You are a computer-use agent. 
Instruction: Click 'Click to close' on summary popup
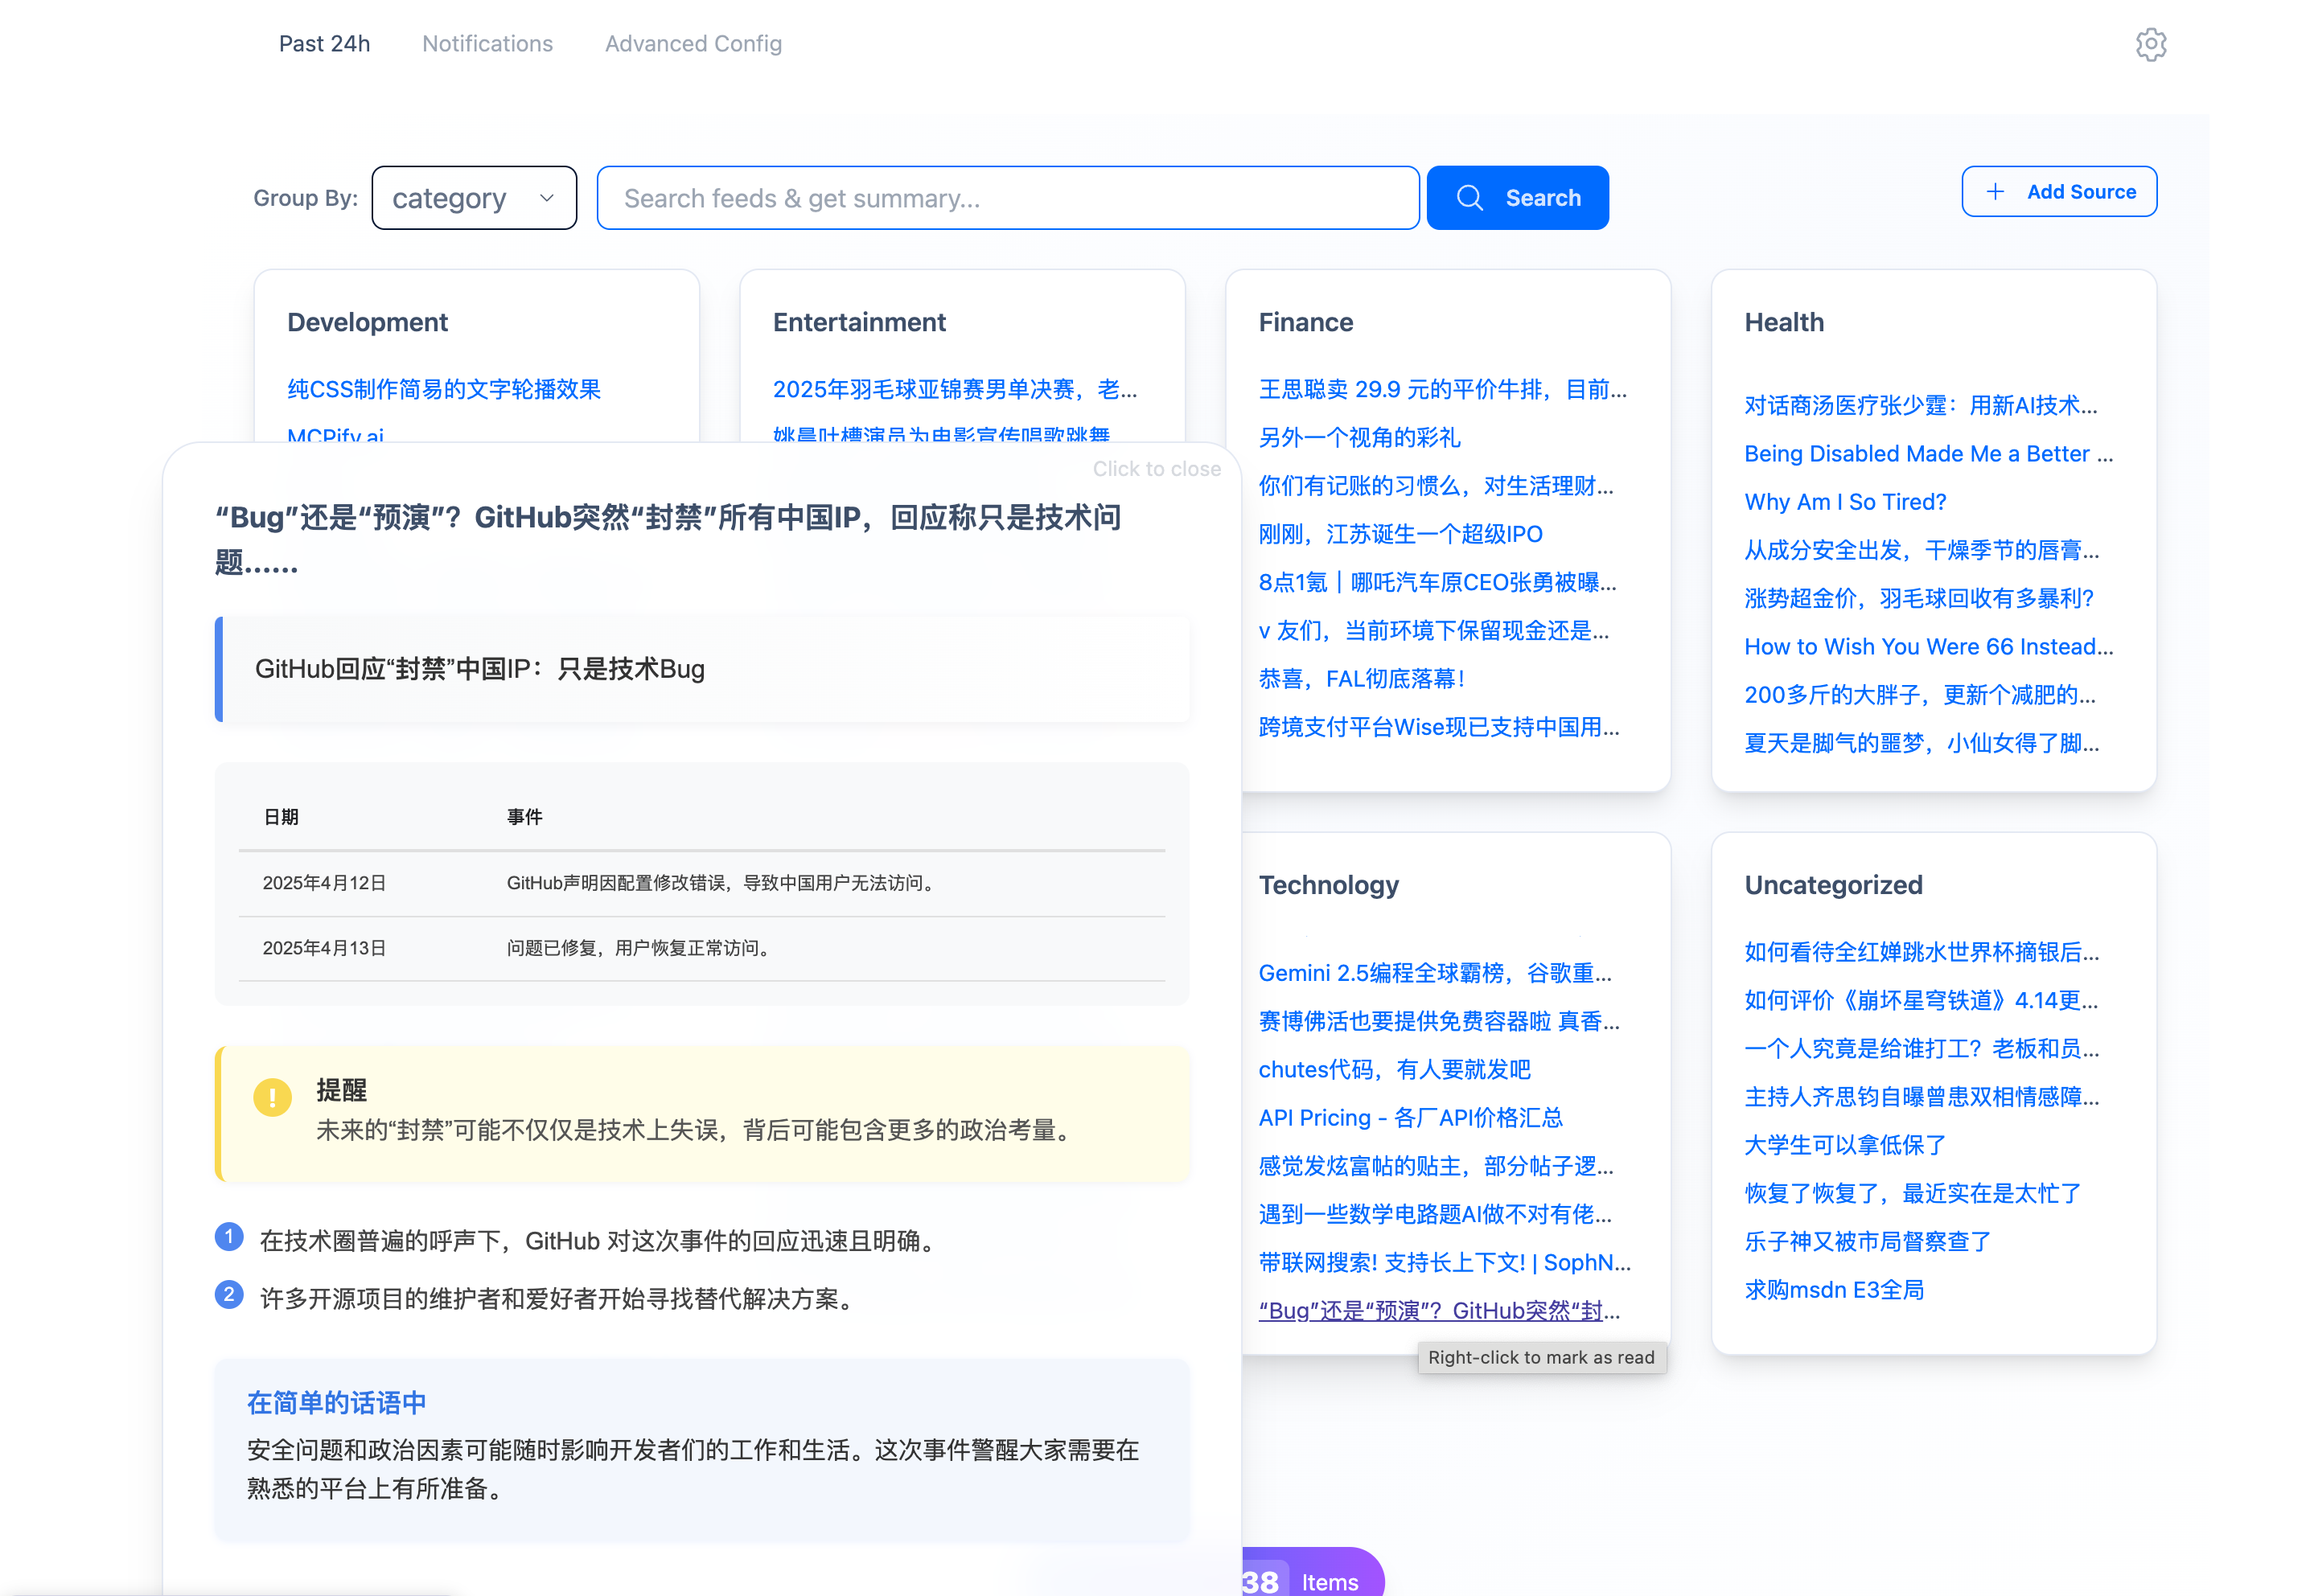(x=1156, y=469)
